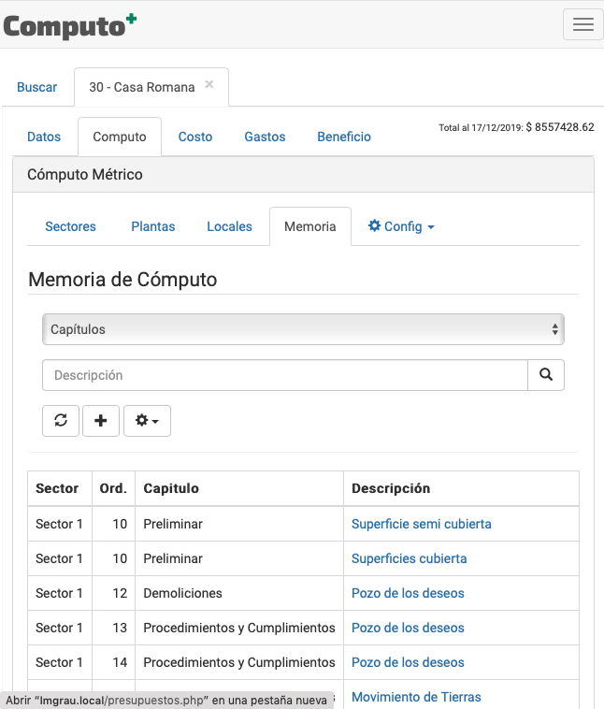Open the Datos tab
Viewport: 604px width, 709px height.
[x=44, y=137]
